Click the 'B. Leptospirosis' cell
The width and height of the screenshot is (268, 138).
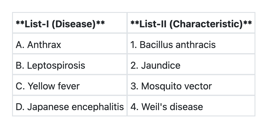[51, 65]
